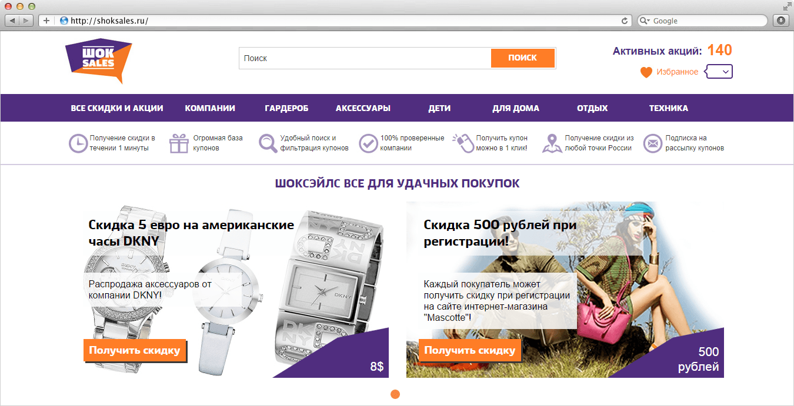Click the Скидка 500 рублей при регистрации heading
This screenshot has width=794, height=406.
(500, 233)
